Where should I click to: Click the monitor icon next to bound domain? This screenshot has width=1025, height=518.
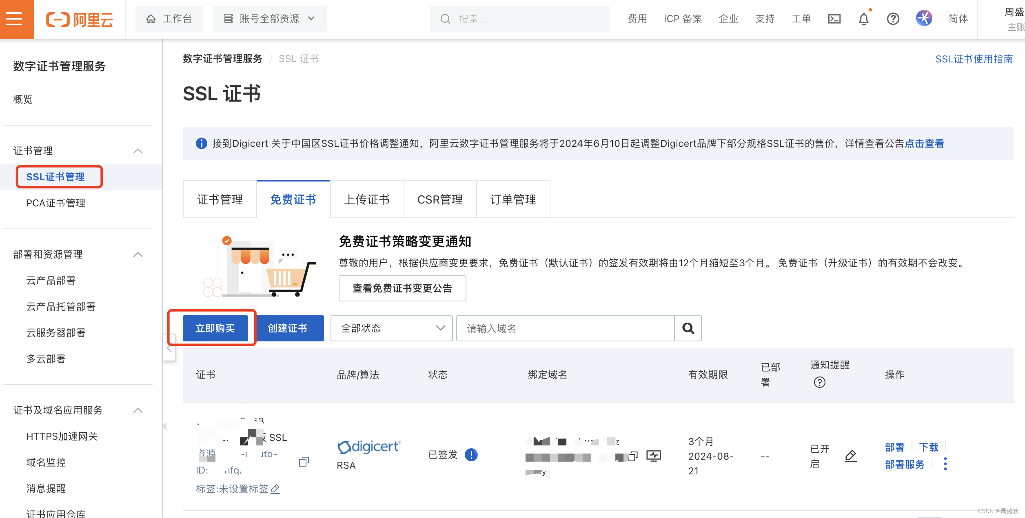pyautogui.click(x=653, y=456)
